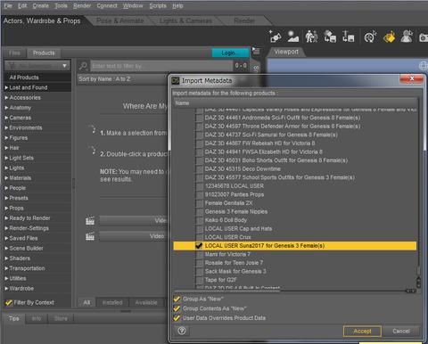Click Accept in Import Metadata dialog
This screenshot has height=344, width=428.
coord(362,331)
